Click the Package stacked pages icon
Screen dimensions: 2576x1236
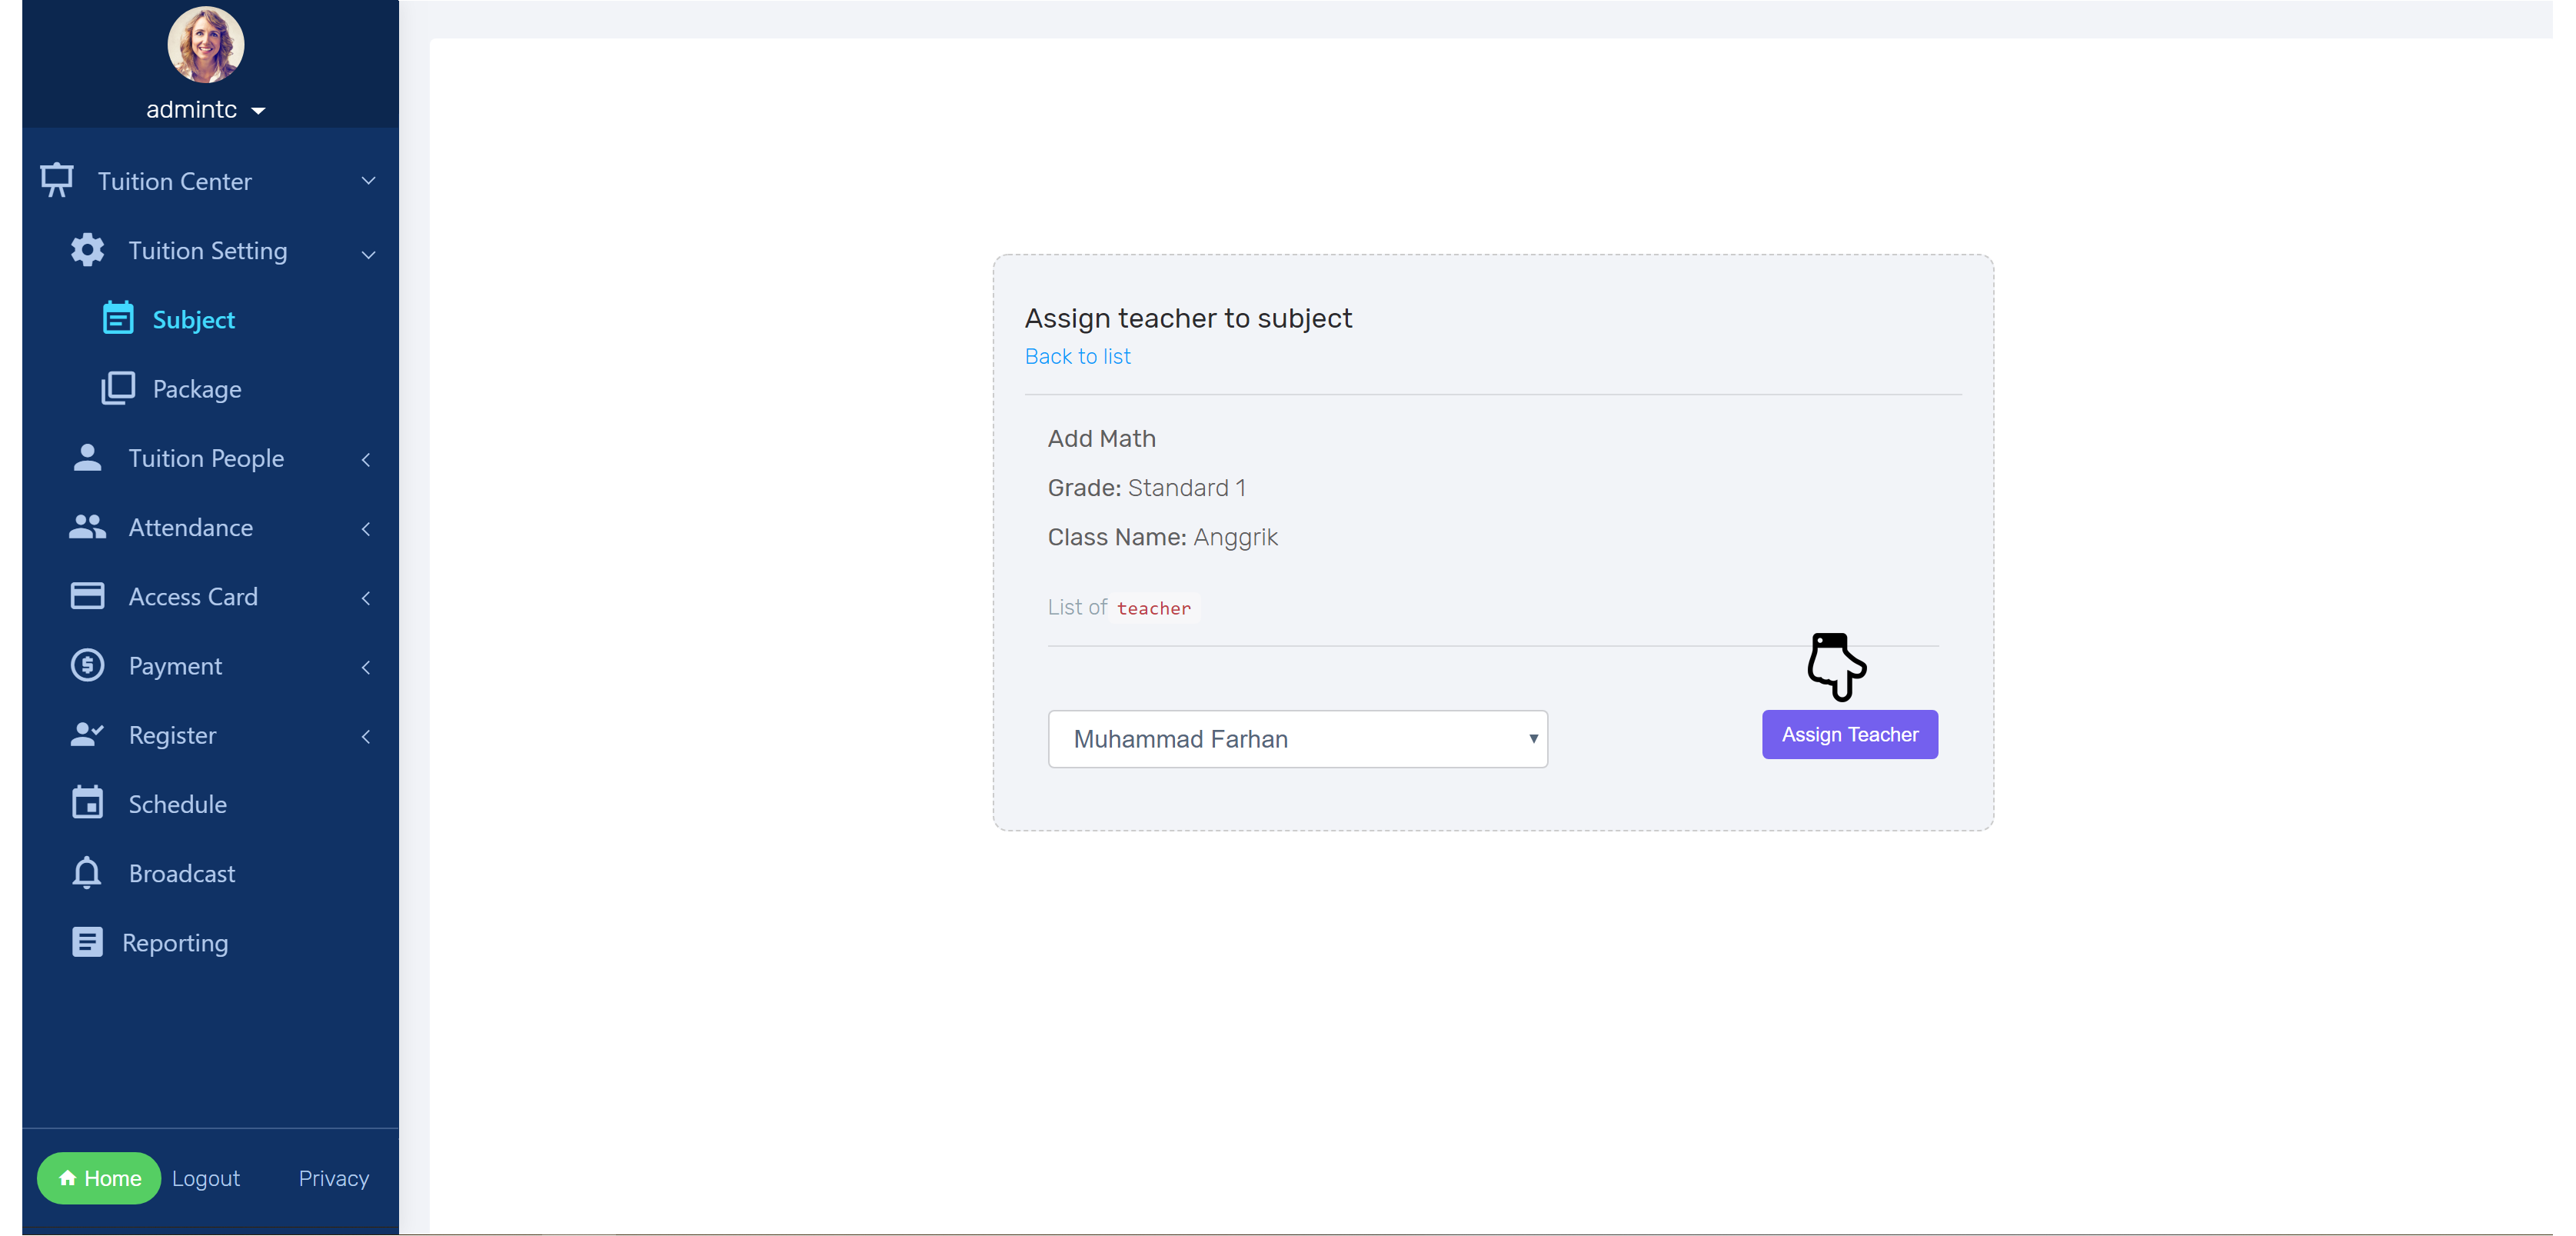point(118,388)
